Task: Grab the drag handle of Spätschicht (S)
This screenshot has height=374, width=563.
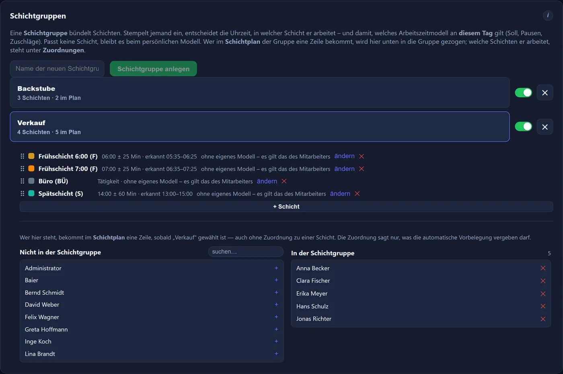Action: click(22, 193)
